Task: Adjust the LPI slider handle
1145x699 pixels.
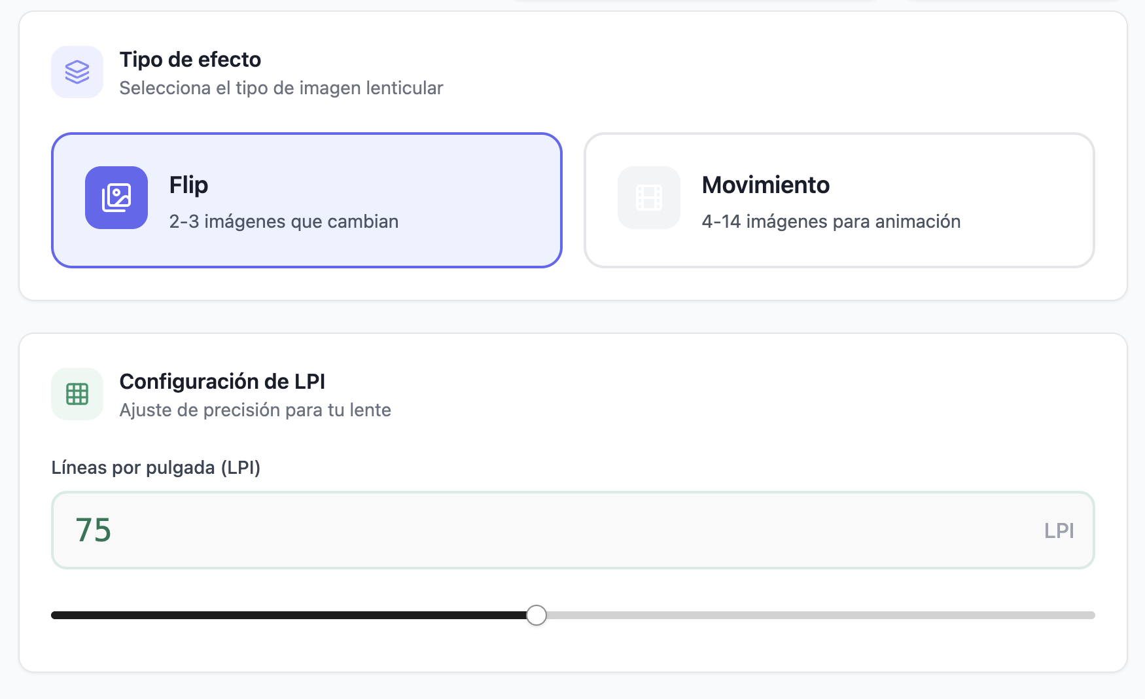Action: point(537,615)
